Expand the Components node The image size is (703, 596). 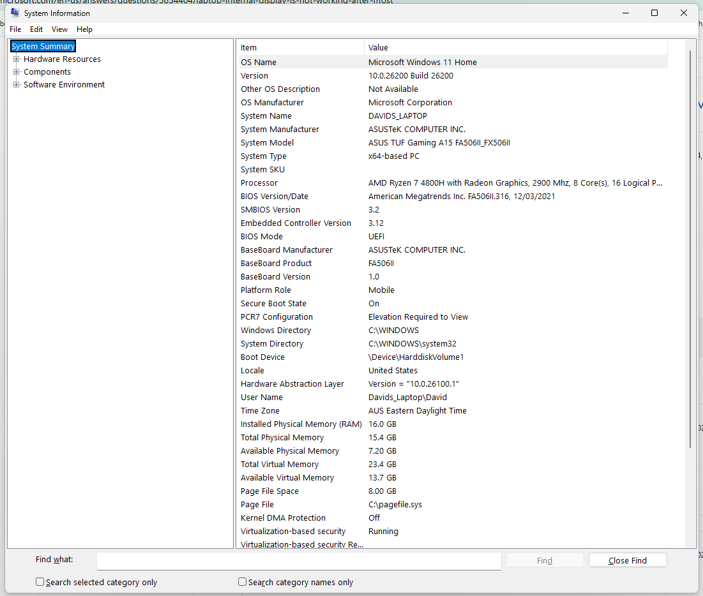(x=17, y=71)
